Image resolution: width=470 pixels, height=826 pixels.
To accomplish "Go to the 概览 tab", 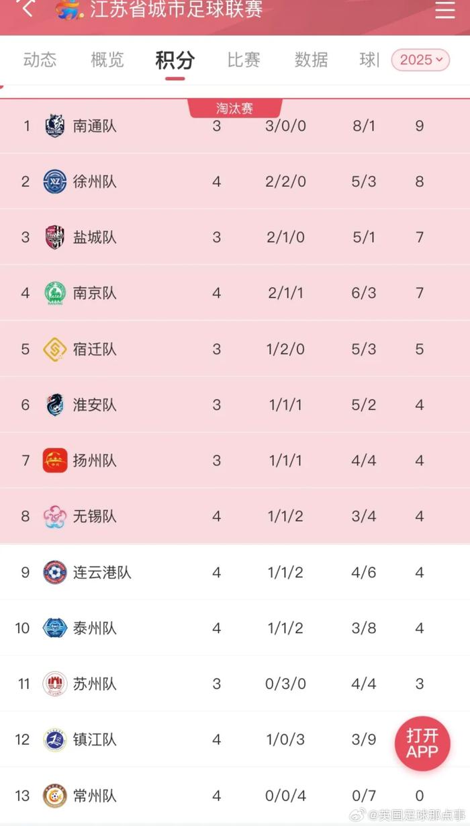I will coord(106,59).
